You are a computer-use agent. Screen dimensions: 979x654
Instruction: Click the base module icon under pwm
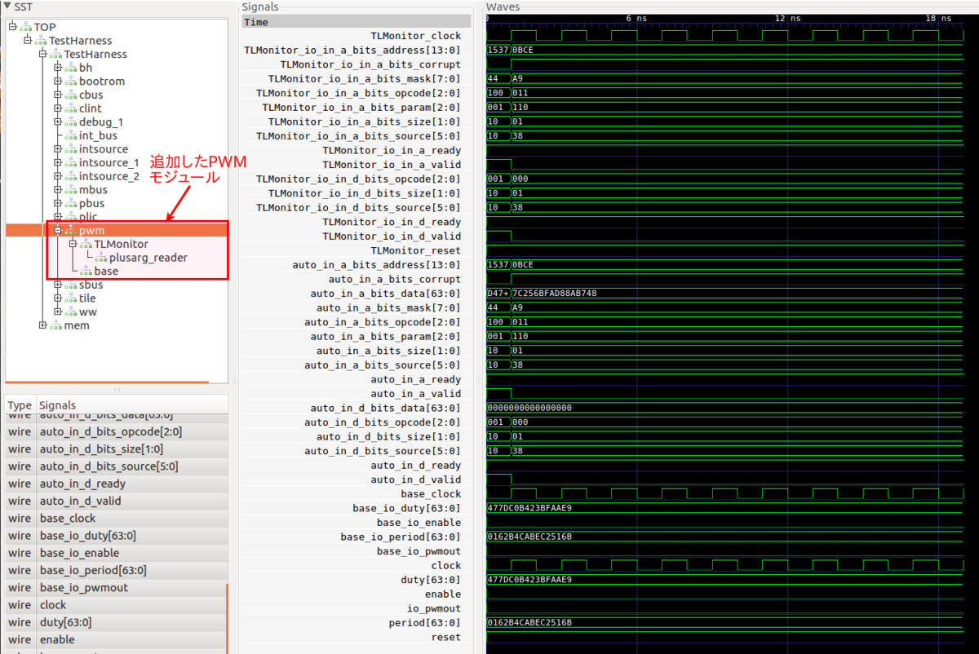[x=85, y=271]
